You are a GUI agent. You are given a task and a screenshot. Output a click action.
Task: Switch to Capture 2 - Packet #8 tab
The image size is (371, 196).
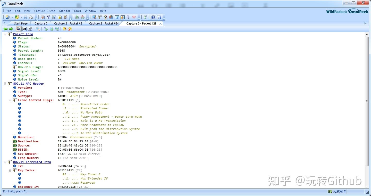click(x=68, y=23)
